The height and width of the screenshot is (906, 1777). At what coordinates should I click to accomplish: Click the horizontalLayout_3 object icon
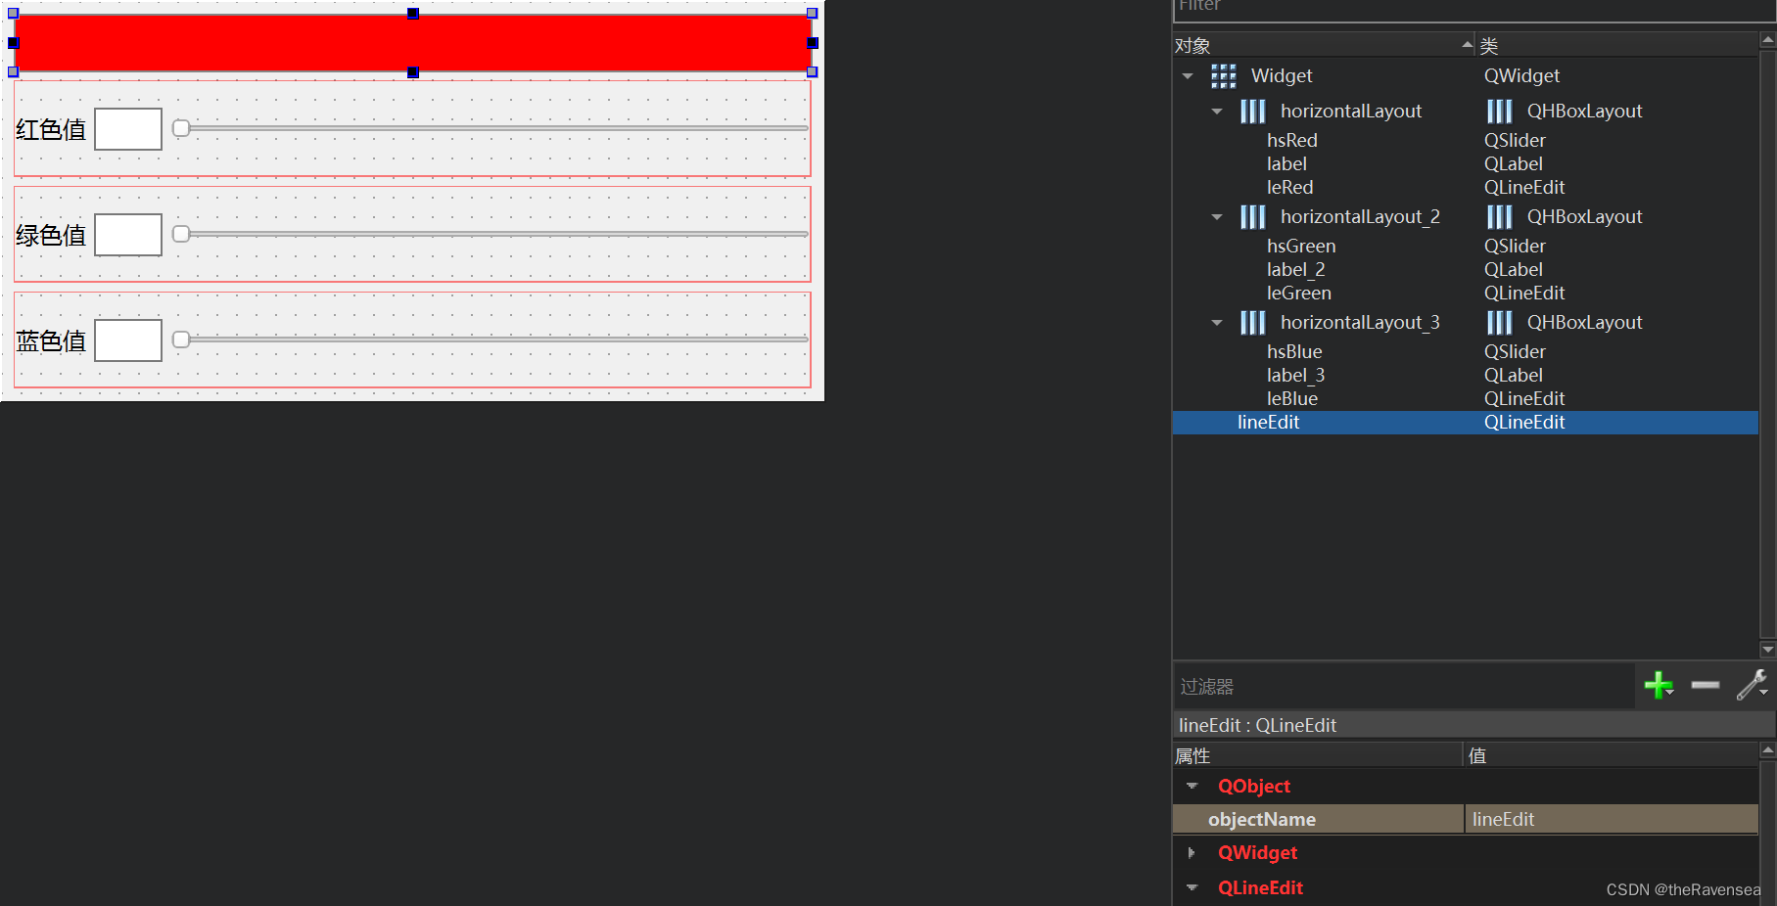pos(1253,323)
